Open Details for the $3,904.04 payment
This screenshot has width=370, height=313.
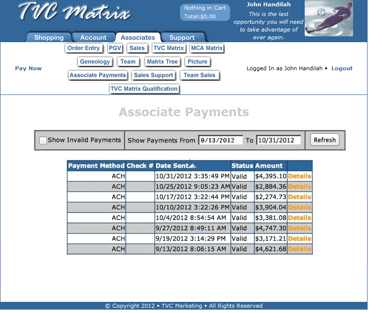pyautogui.click(x=299, y=207)
